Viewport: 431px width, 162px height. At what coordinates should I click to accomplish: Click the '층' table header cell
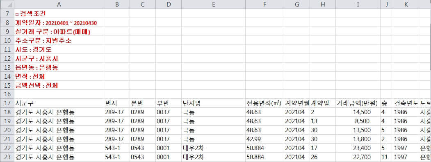tap(387, 103)
